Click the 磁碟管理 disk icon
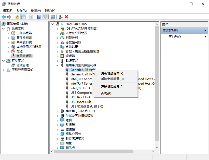The width and height of the screenshot is (209, 160). pos(13,65)
